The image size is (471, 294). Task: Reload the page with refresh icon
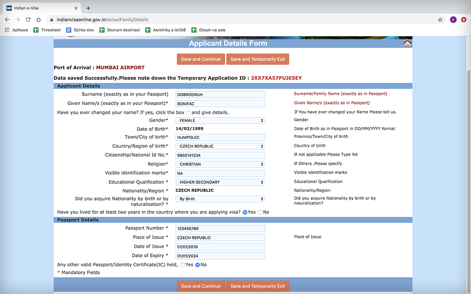[28, 20]
